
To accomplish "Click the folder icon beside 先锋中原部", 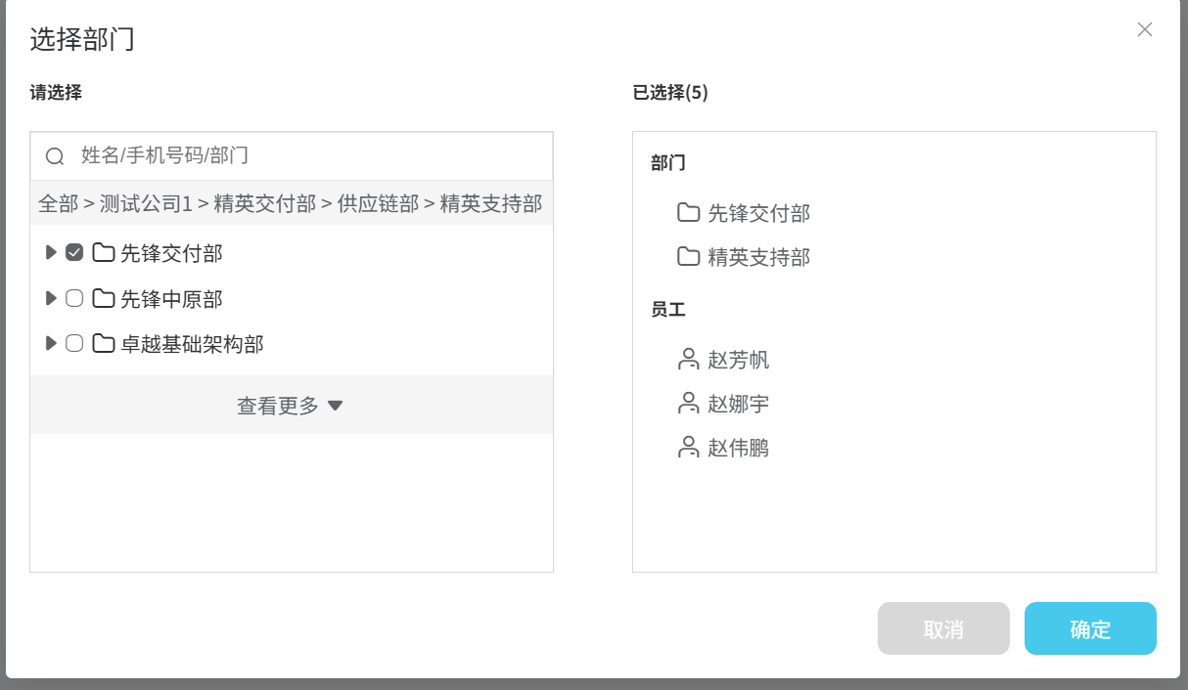I will 103,298.
